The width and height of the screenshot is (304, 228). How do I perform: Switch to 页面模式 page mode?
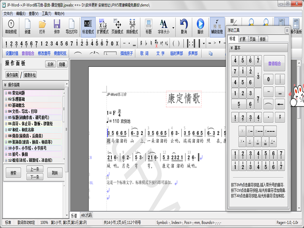pos(117,27)
